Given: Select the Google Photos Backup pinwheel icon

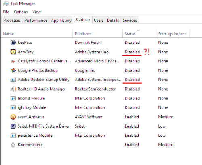Looking at the screenshot, I should point(13,70).
